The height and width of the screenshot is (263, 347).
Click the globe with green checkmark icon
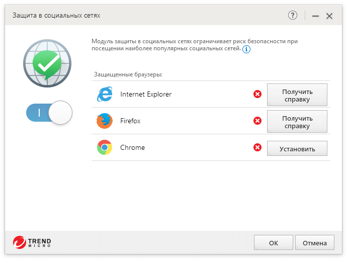(x=47, y=63)
